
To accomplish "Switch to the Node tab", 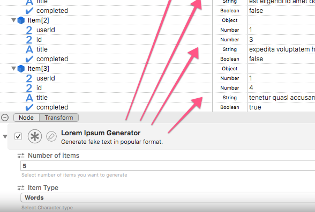I will [26, 118].
